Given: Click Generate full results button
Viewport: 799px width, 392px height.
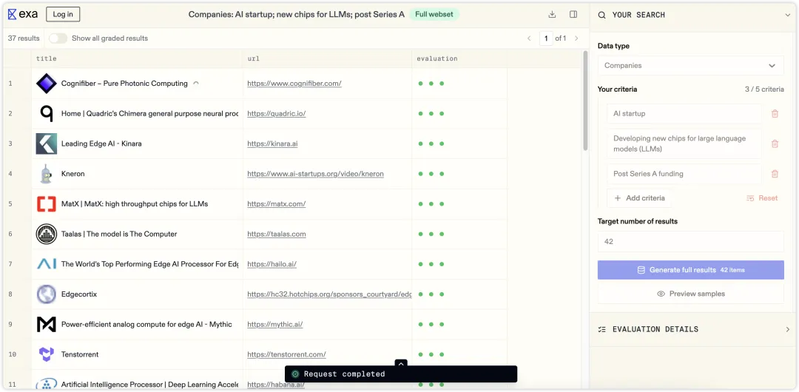Looking at the screenshot, I should [690, 270].
